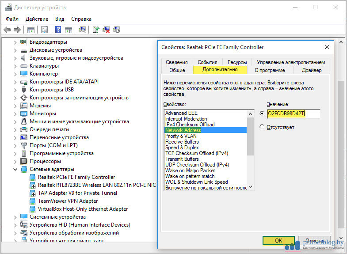Screen dimensions: 347x254
Task: Switch to the Драйвер tab
Action: tap(311, 70)
